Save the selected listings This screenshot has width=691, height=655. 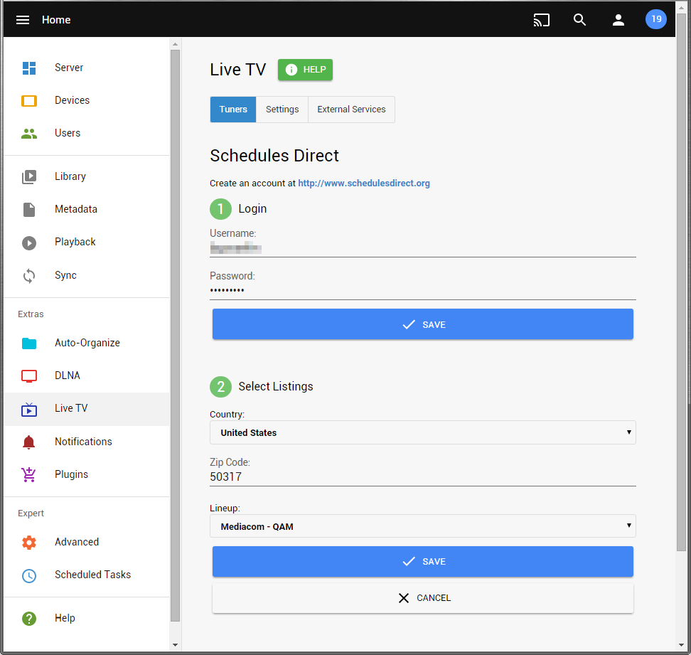pyautogui.click(x=422, y=562)
